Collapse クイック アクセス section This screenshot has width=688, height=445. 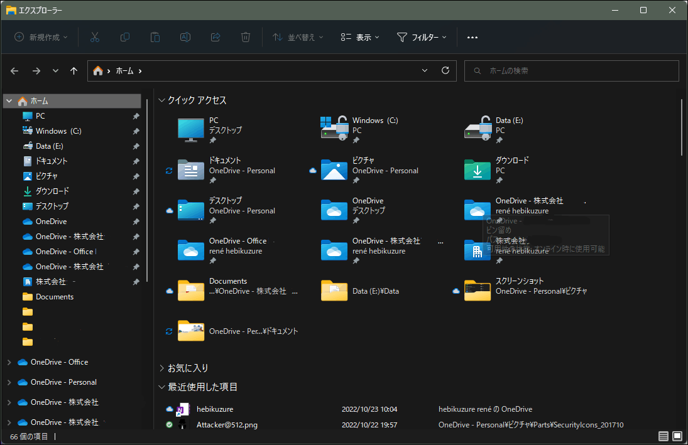pos(161,100)
